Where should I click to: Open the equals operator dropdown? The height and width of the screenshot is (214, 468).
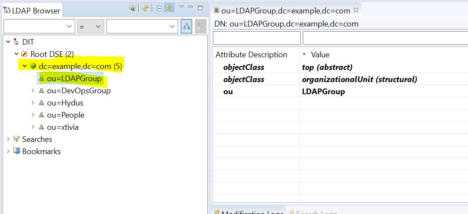coord(90,26)
